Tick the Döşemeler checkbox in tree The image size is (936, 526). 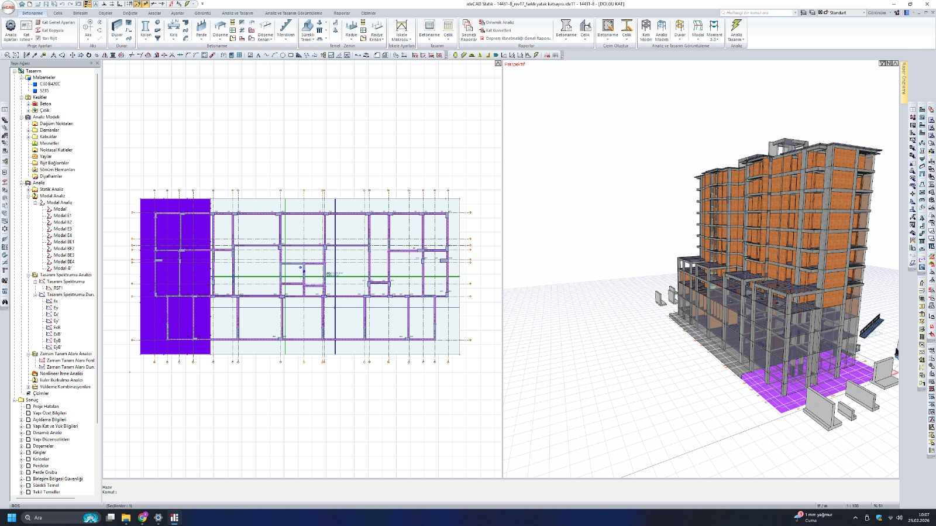pos(28,446)
